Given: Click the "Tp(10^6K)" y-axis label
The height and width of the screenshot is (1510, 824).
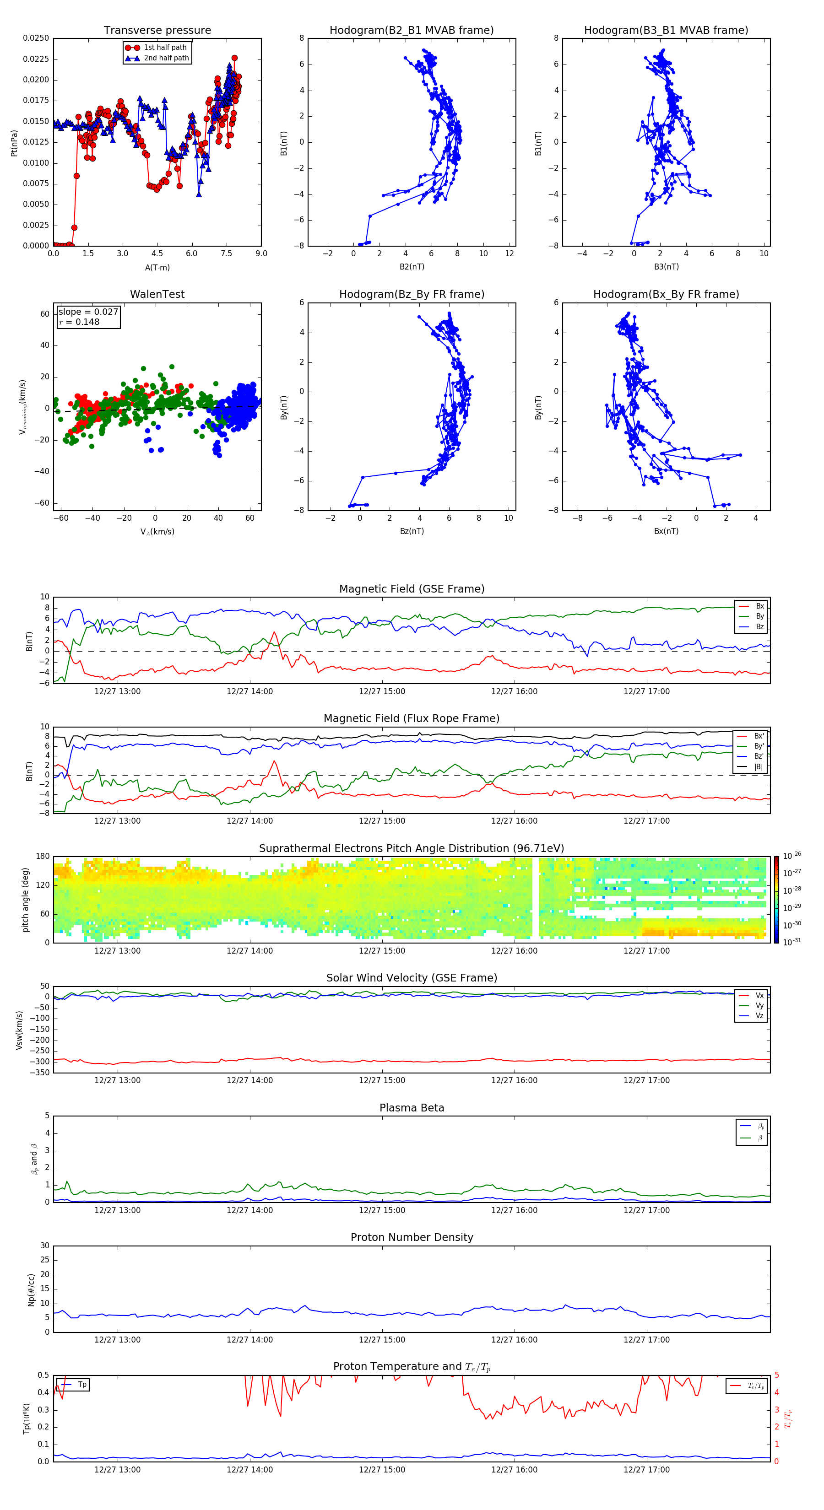Looking at the screenshot, I should coord(27,1418).
